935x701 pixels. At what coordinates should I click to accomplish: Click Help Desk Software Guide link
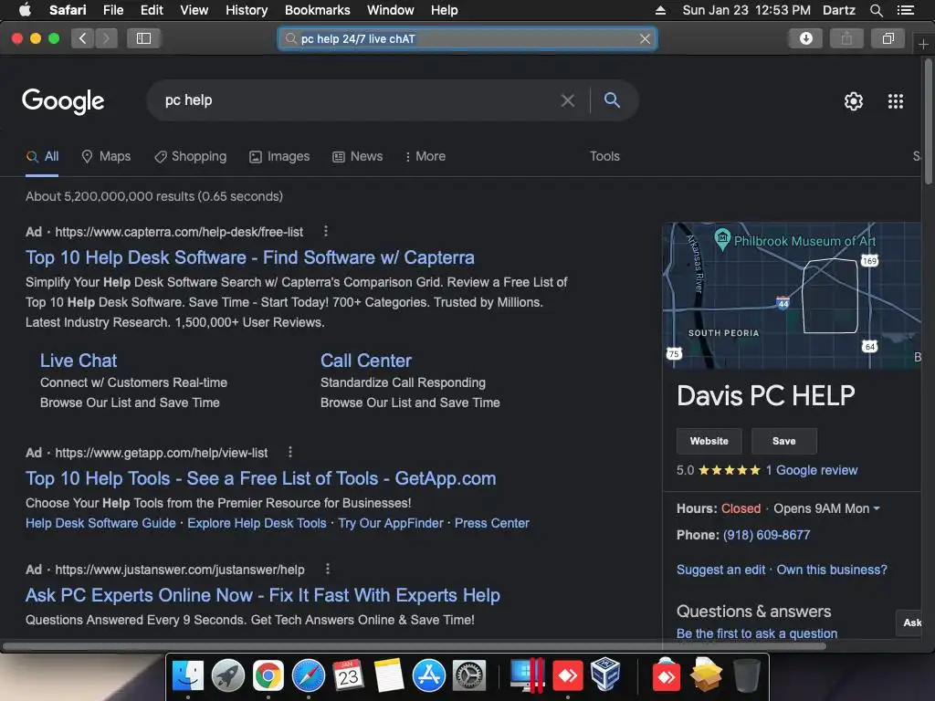coord(100,523)
